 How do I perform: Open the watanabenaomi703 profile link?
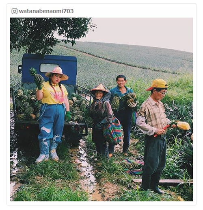click(46, 11)
